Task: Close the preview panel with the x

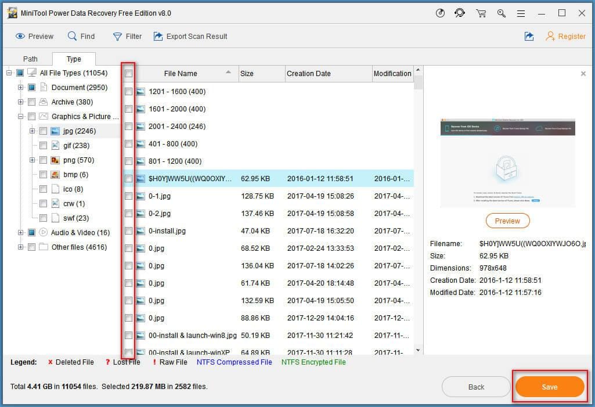Action: click(583, 74)
